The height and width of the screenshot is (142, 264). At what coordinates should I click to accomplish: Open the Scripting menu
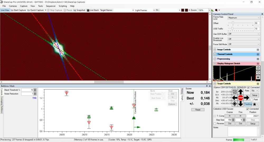point(63,6)
